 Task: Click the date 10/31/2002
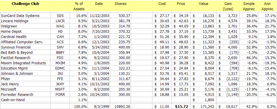(99, 84)
